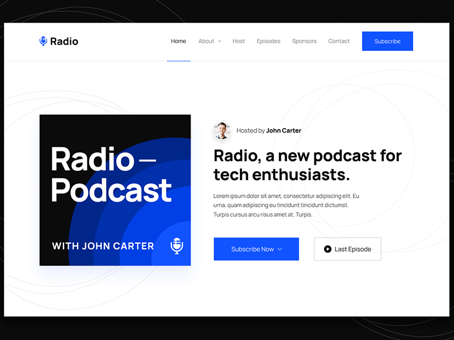Click the Subscribe Now button
The width and height of the screenshot is (454, 340).
point(257,249)
